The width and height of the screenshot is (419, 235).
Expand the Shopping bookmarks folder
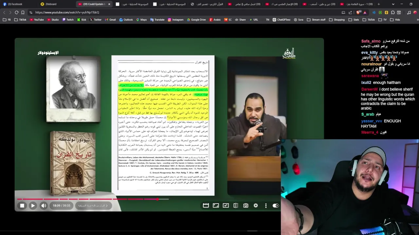[337, 20]
